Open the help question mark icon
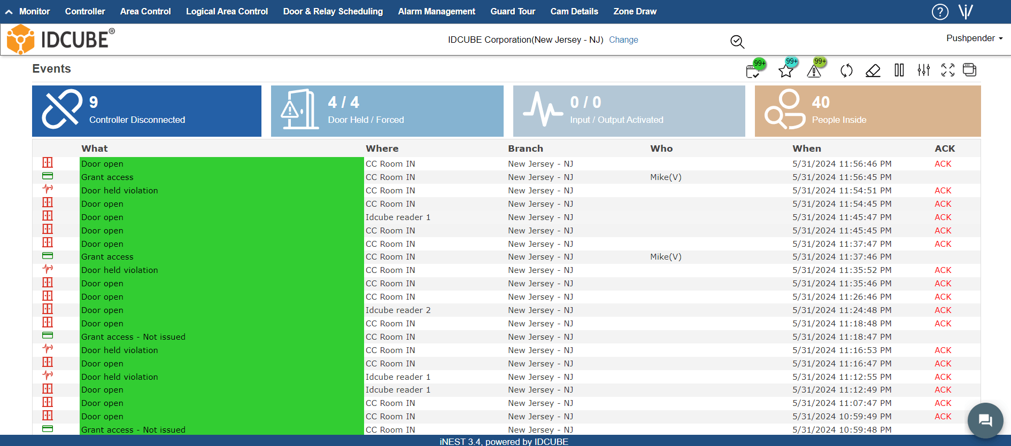Image resolution: width=1011 pixels, height=446 pixels. click(x=939, y=12)
